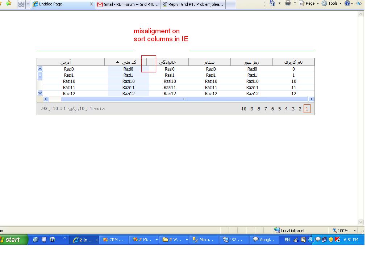
Task: Open the 2 W... folder taskbar group
Action: [174, 240]
